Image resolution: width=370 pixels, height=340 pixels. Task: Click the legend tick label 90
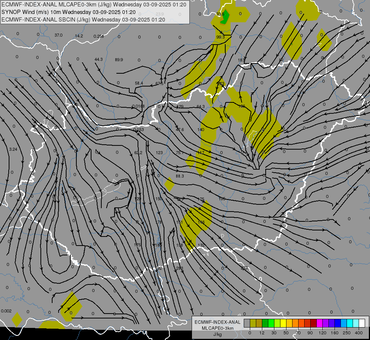(x=310, y=333)
